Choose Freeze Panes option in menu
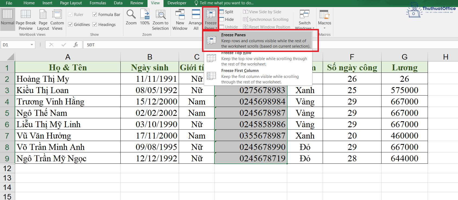The width and height of the screenshot is (458, 200). pos(258,41)
